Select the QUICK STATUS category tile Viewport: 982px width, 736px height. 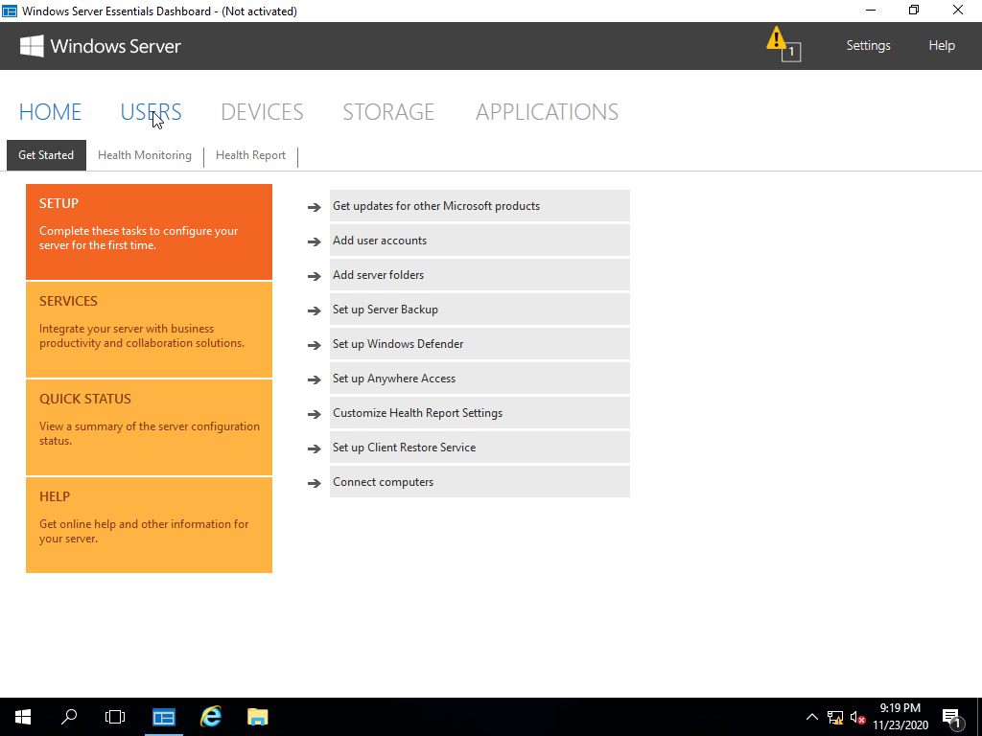point(149,427)
